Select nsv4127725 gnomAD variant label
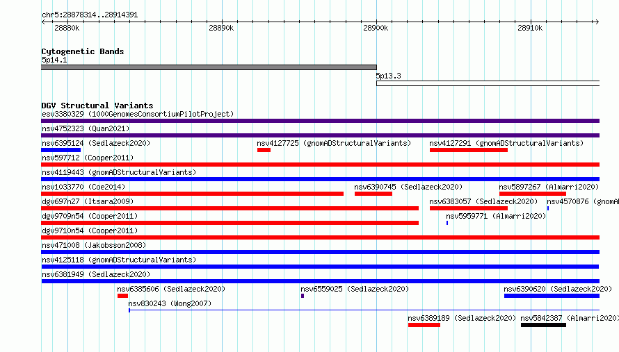Screen dimensions: 619x352 click(334, 143)
